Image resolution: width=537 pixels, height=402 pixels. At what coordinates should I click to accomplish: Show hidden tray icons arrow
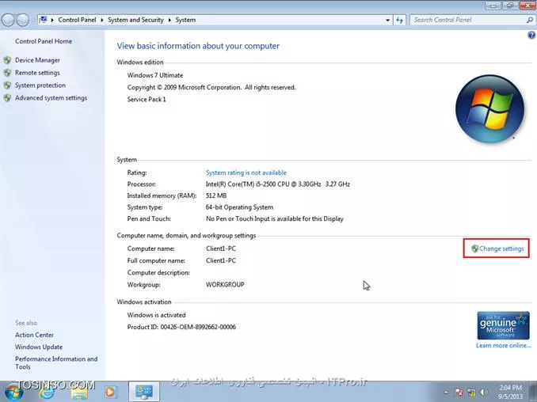pyautogui.click(x=446, y=393)
